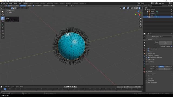This screenshot has width=173, height=97.
Task: Switch to the Shading workspace tab
Action: pyautogui.click(x=56, y=4)
